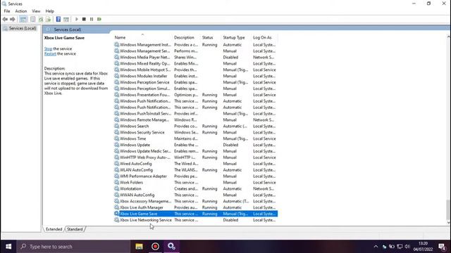Click the vertical scrollbar thumb
The width and height of the screenshot is (451, 253).
pyautogui.click(x=448, y=209)
